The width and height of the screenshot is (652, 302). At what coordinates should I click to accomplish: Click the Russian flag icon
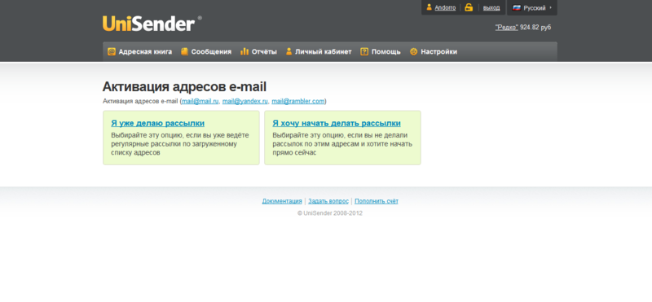[x=517, y=7]
